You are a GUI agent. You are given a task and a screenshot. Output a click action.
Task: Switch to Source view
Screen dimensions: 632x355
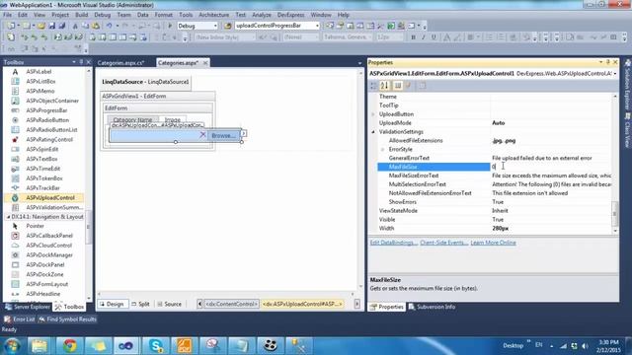pyautogui.click(x=169, y=305)
